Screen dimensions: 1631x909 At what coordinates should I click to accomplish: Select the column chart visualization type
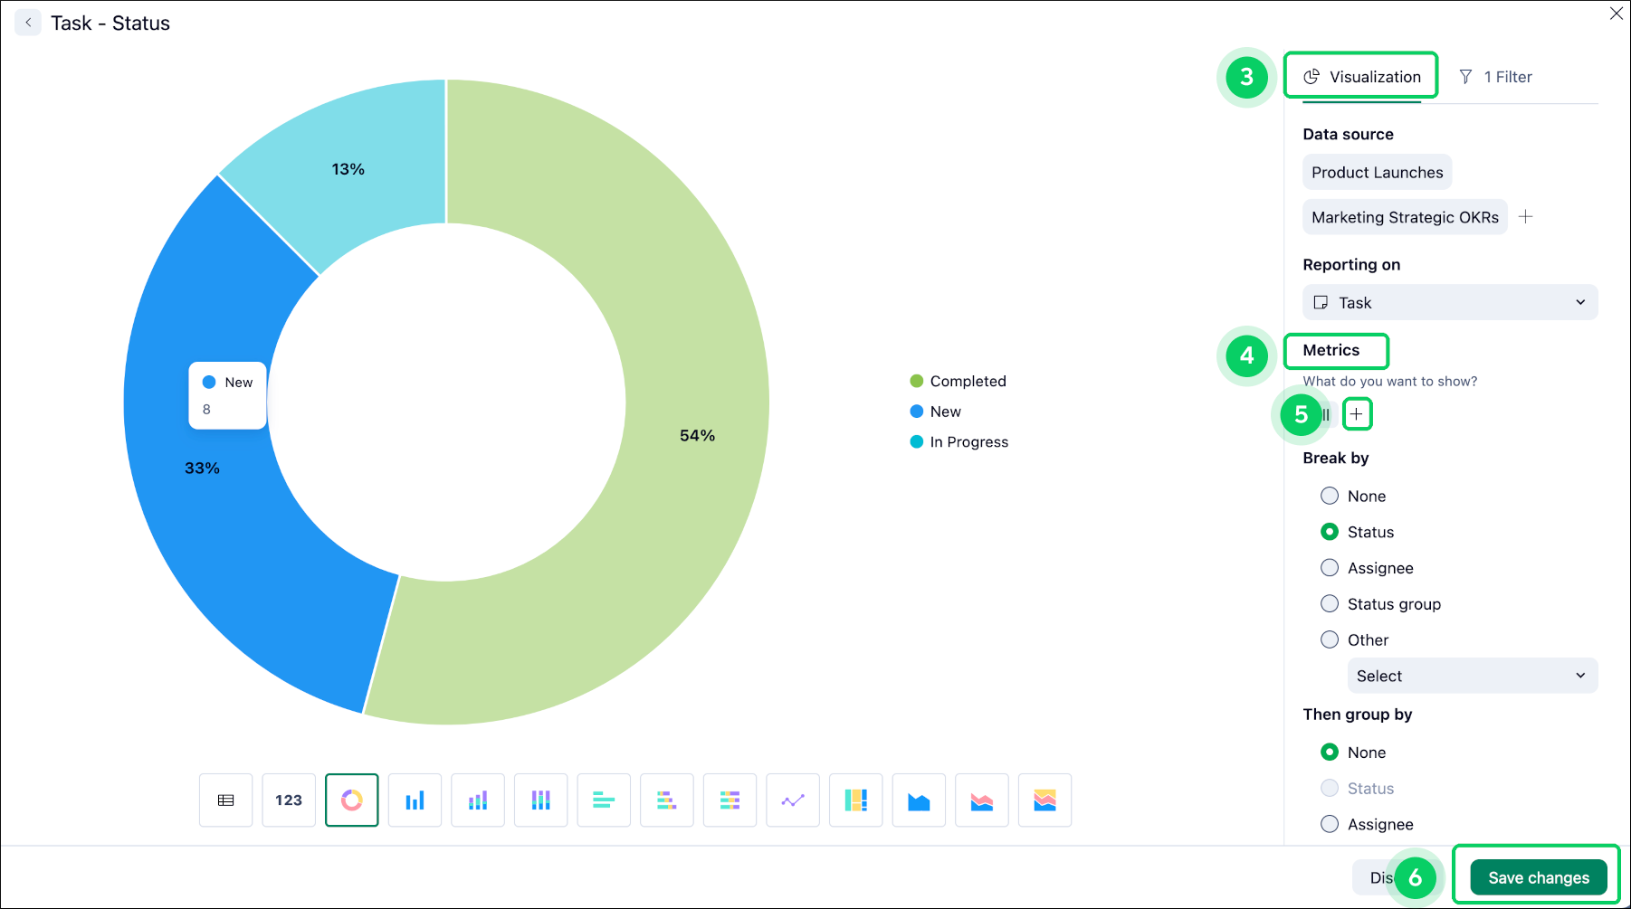click(x=415, y=800)
